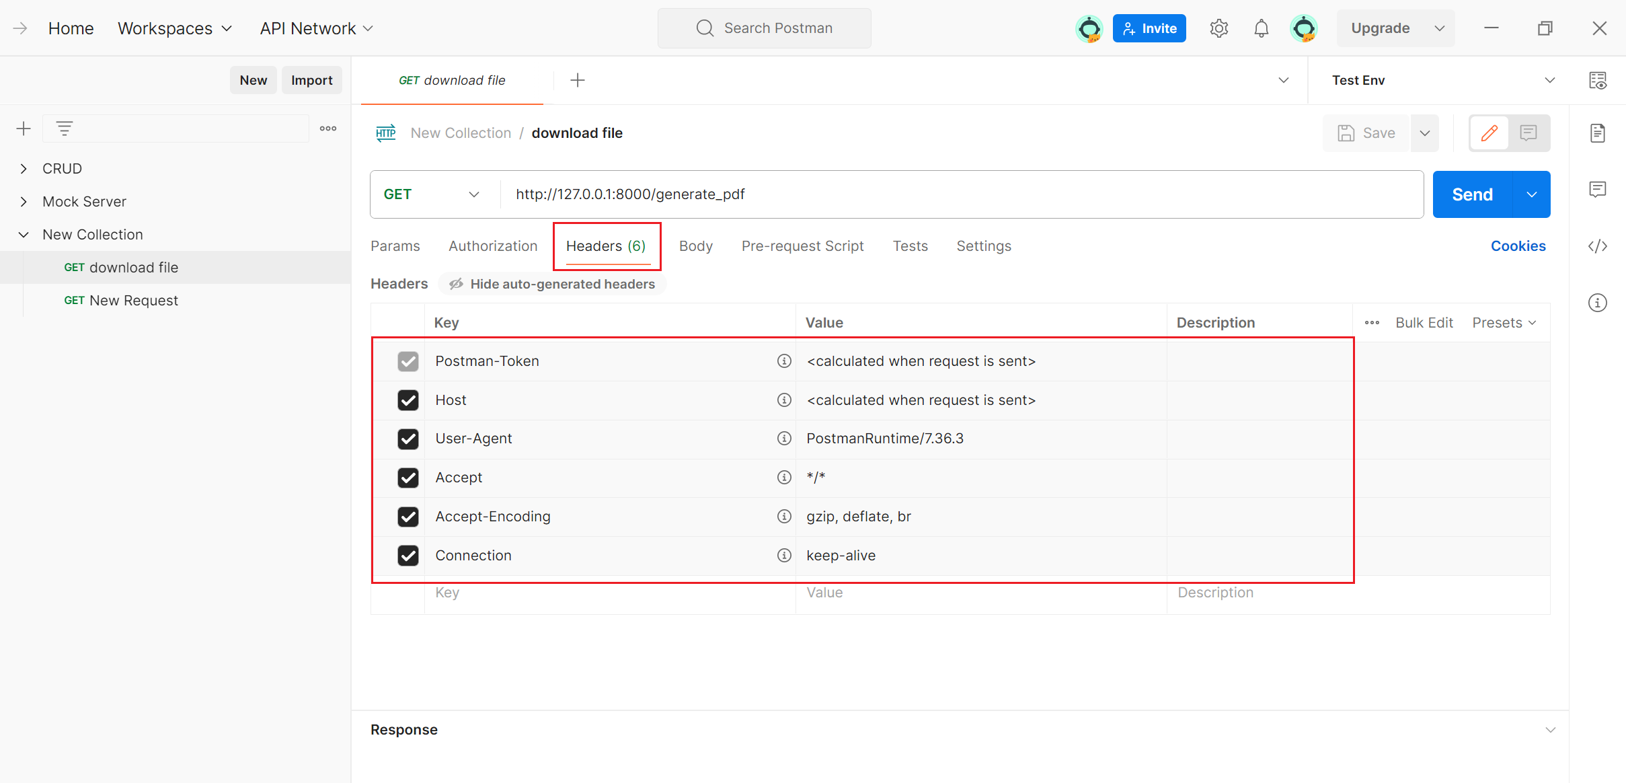Open the code snippet icon
Image resolution: width=1626 pixels, height=783 pixels.
pos(1598,246)
